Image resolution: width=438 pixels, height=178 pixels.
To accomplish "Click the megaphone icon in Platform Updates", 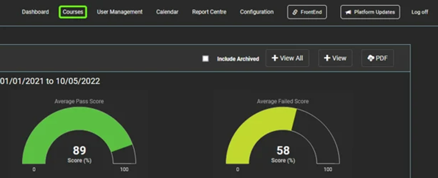I will (x=348, y=12).
